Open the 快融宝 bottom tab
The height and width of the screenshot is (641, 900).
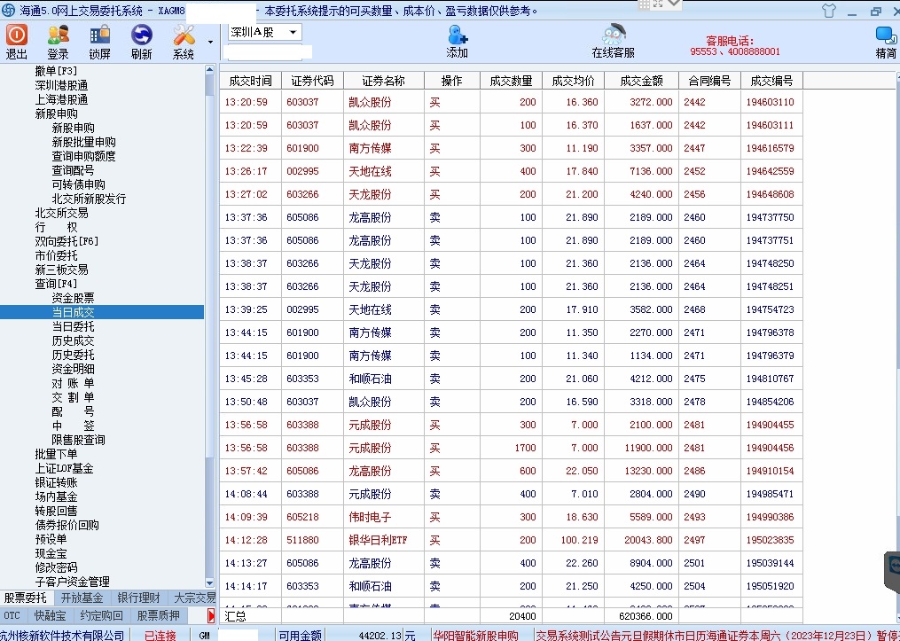tap(50, 615)
